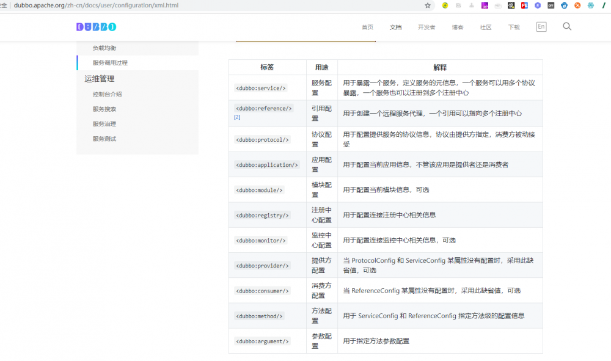Switch language with the En button

(541, 27)
